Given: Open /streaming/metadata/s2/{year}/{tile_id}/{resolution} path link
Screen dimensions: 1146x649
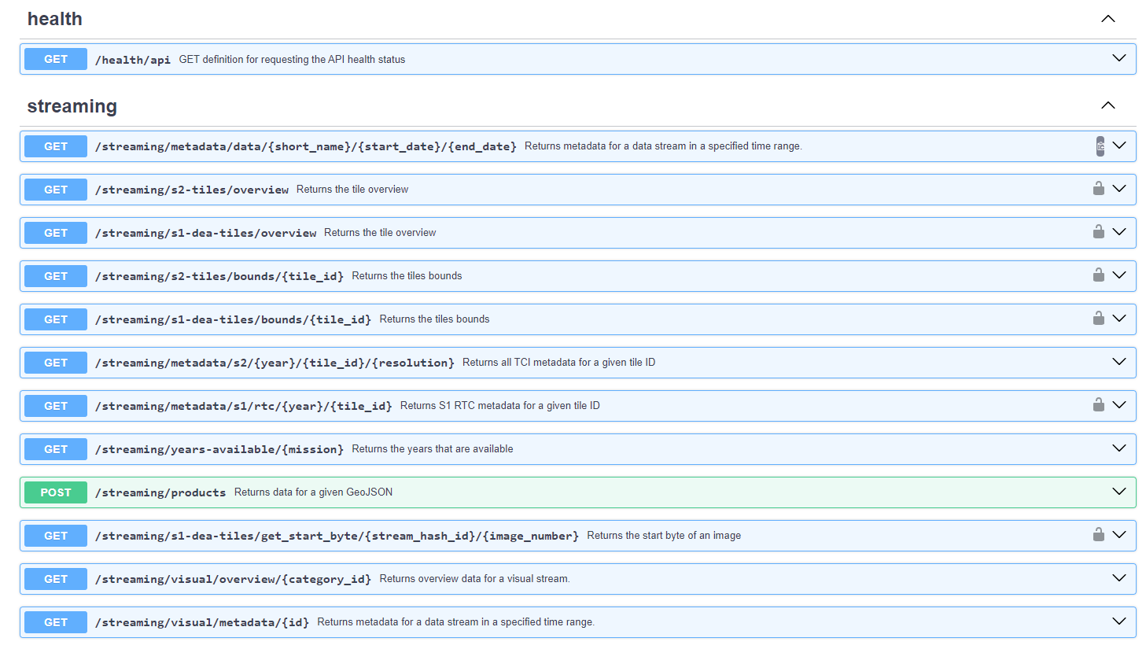Looking at the screenshot, I should tap(275, 363).
